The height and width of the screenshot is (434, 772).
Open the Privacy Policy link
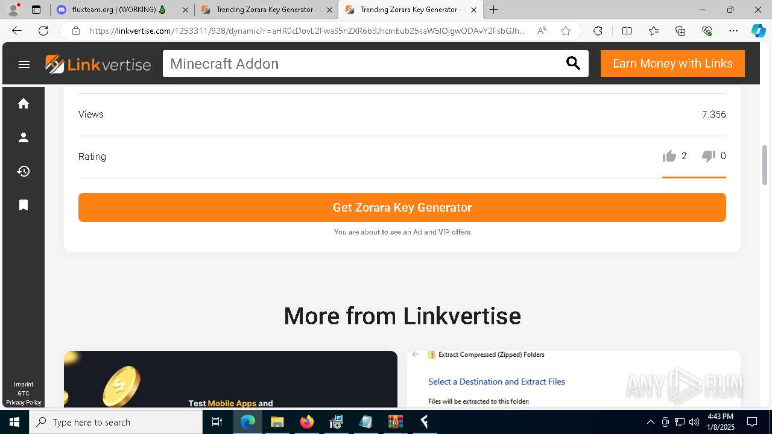coord(24,403)
